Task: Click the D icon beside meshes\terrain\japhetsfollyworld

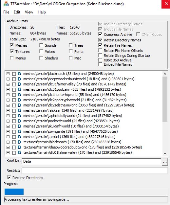Action: pyautogui.click(x=19, y=116)
